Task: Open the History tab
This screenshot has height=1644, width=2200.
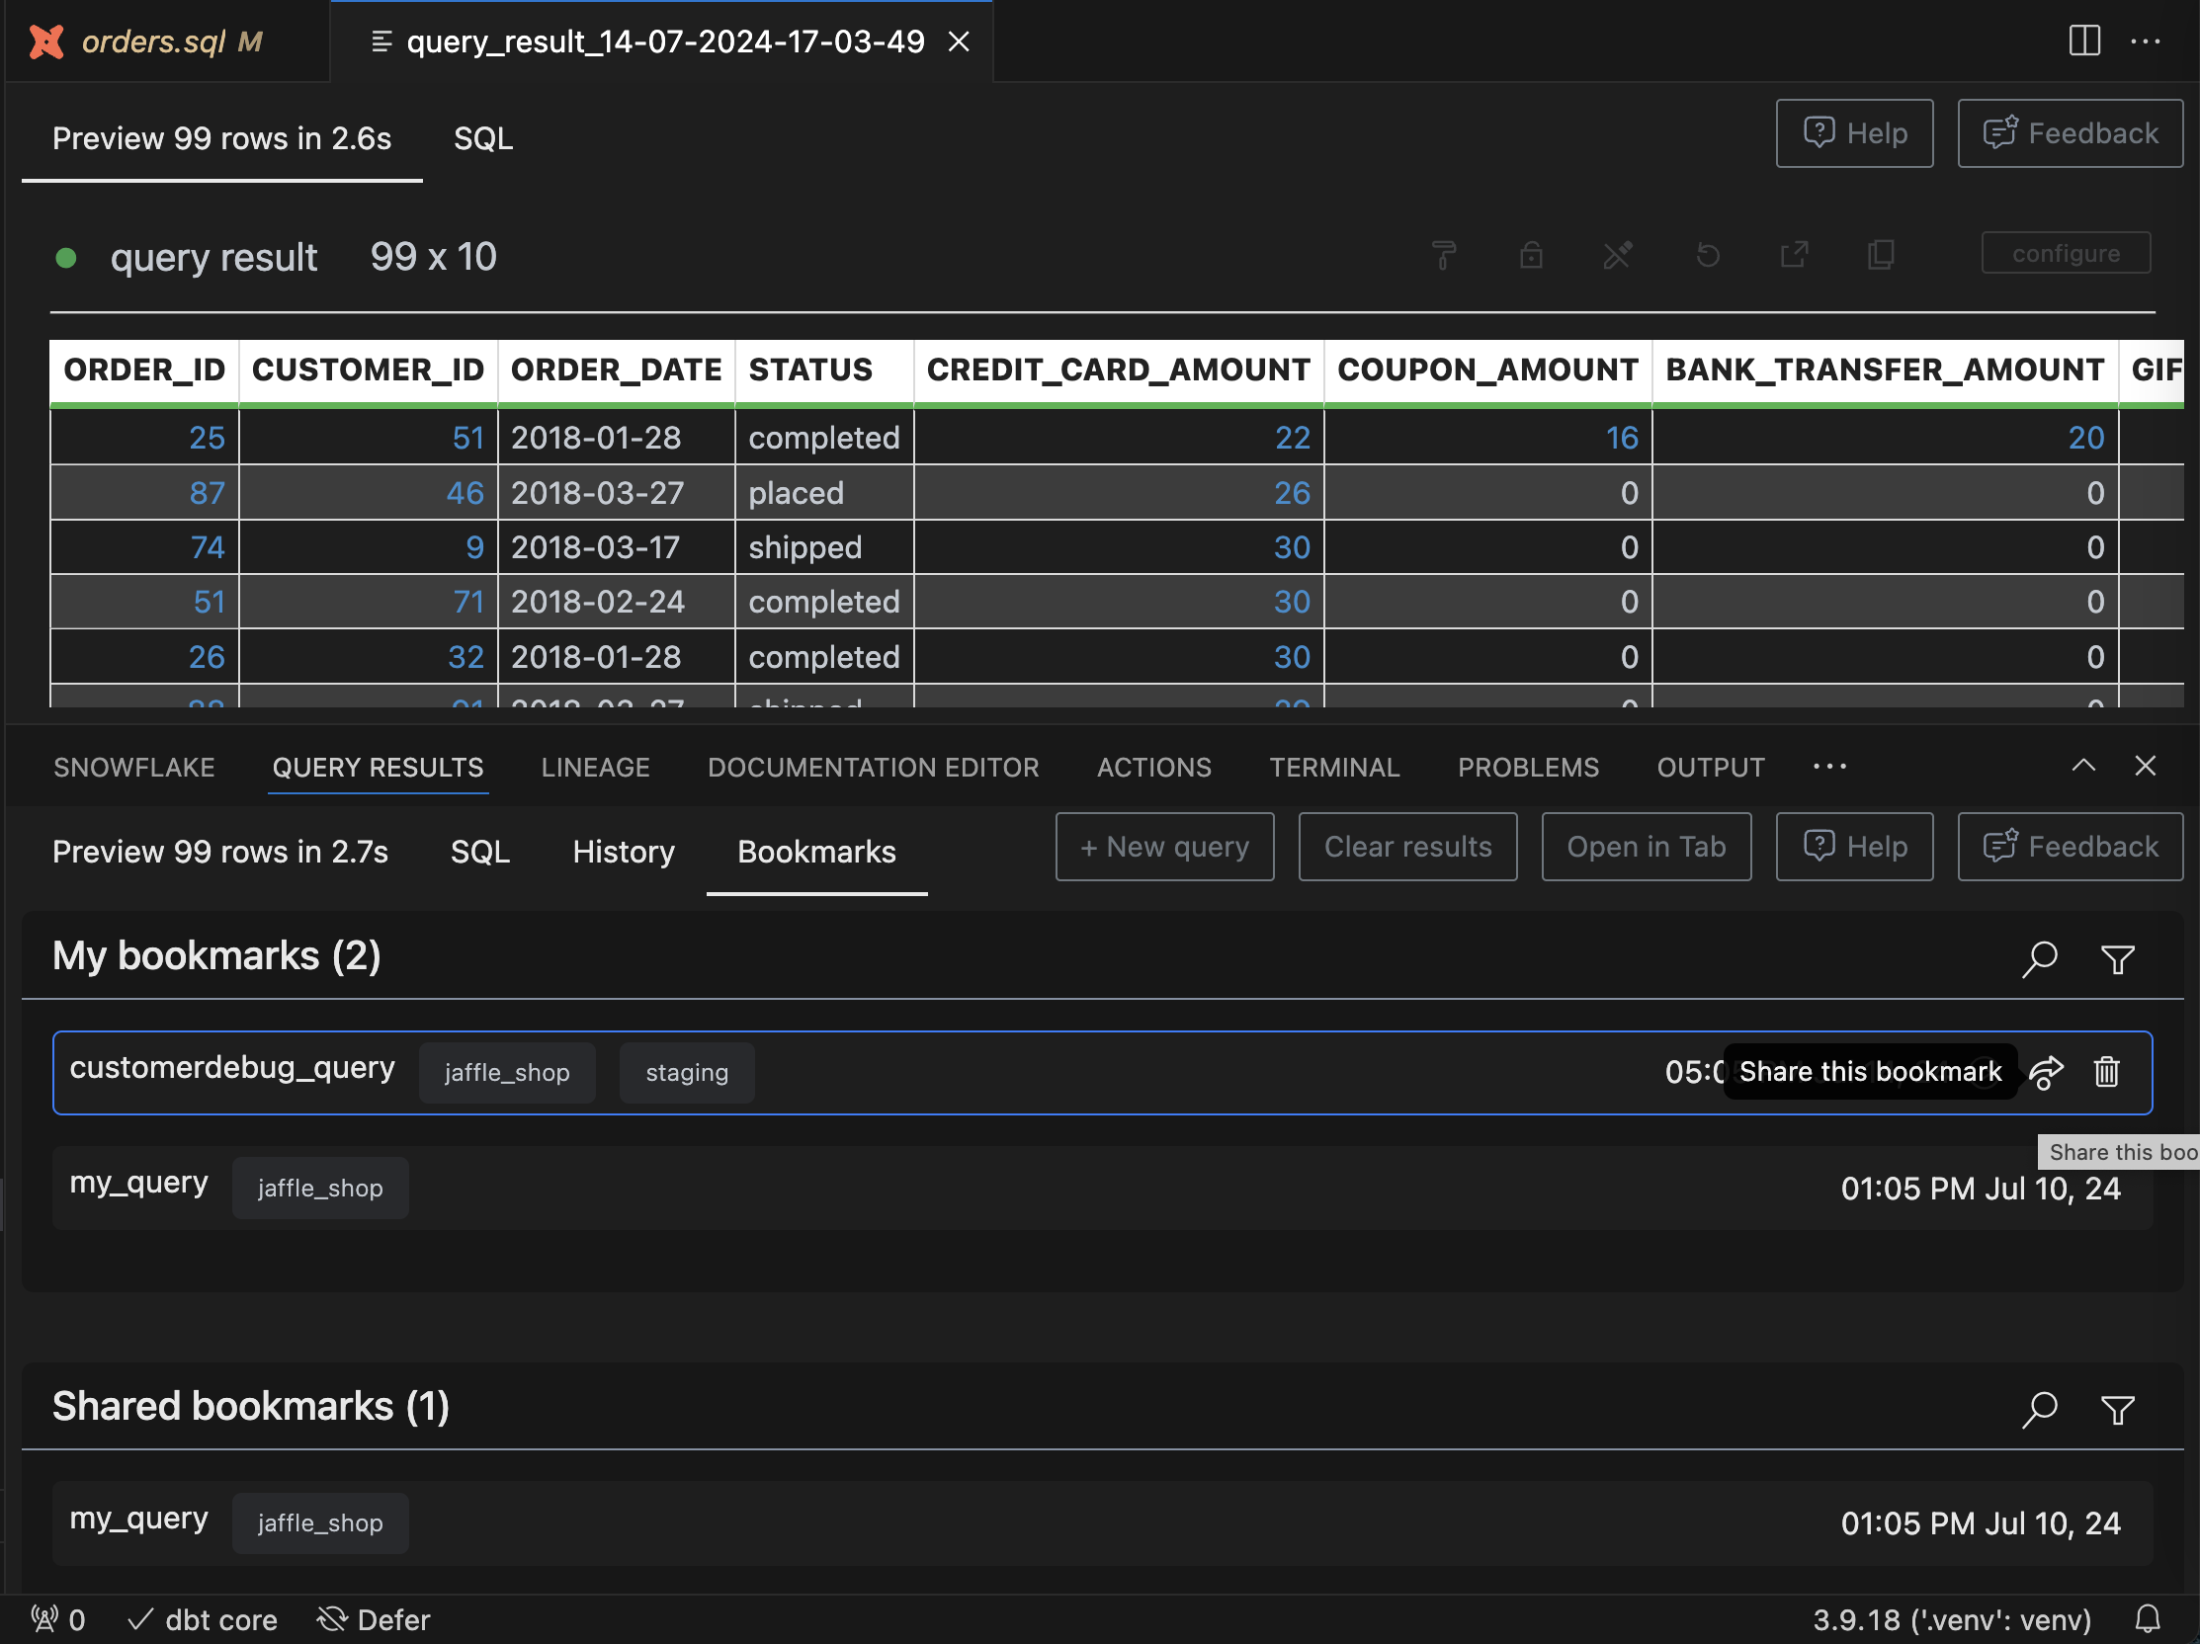Action: point(624,852)
